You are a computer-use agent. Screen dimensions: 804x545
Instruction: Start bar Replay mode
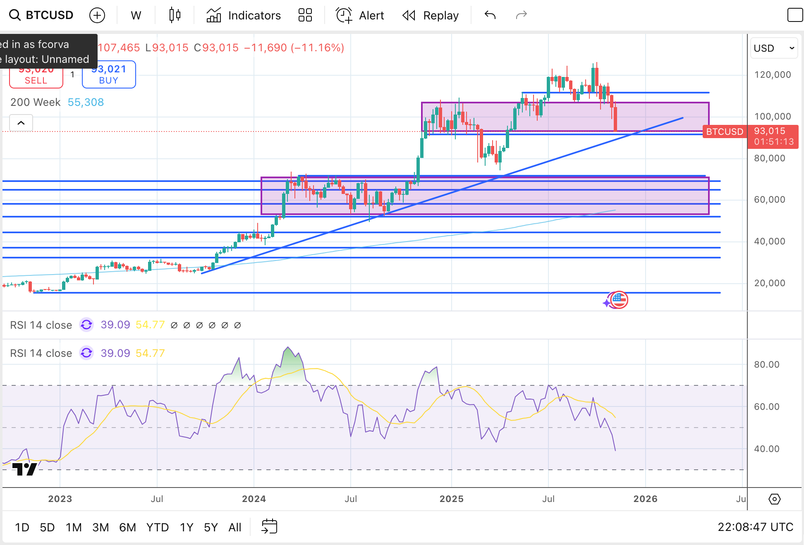tap(431, 15)
